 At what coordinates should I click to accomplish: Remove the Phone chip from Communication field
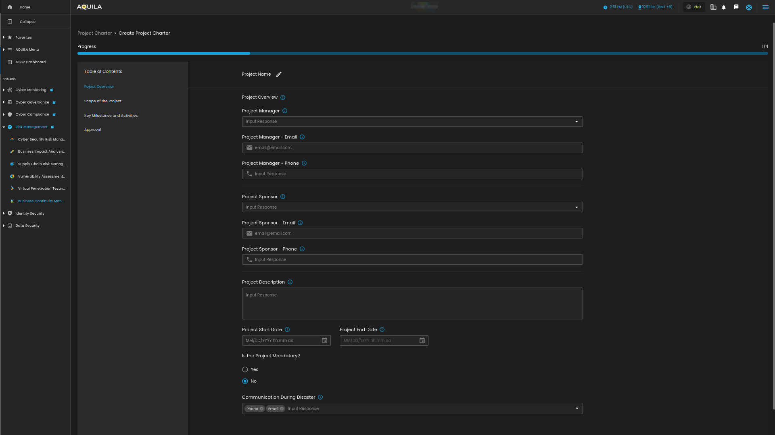coord(262,409)
